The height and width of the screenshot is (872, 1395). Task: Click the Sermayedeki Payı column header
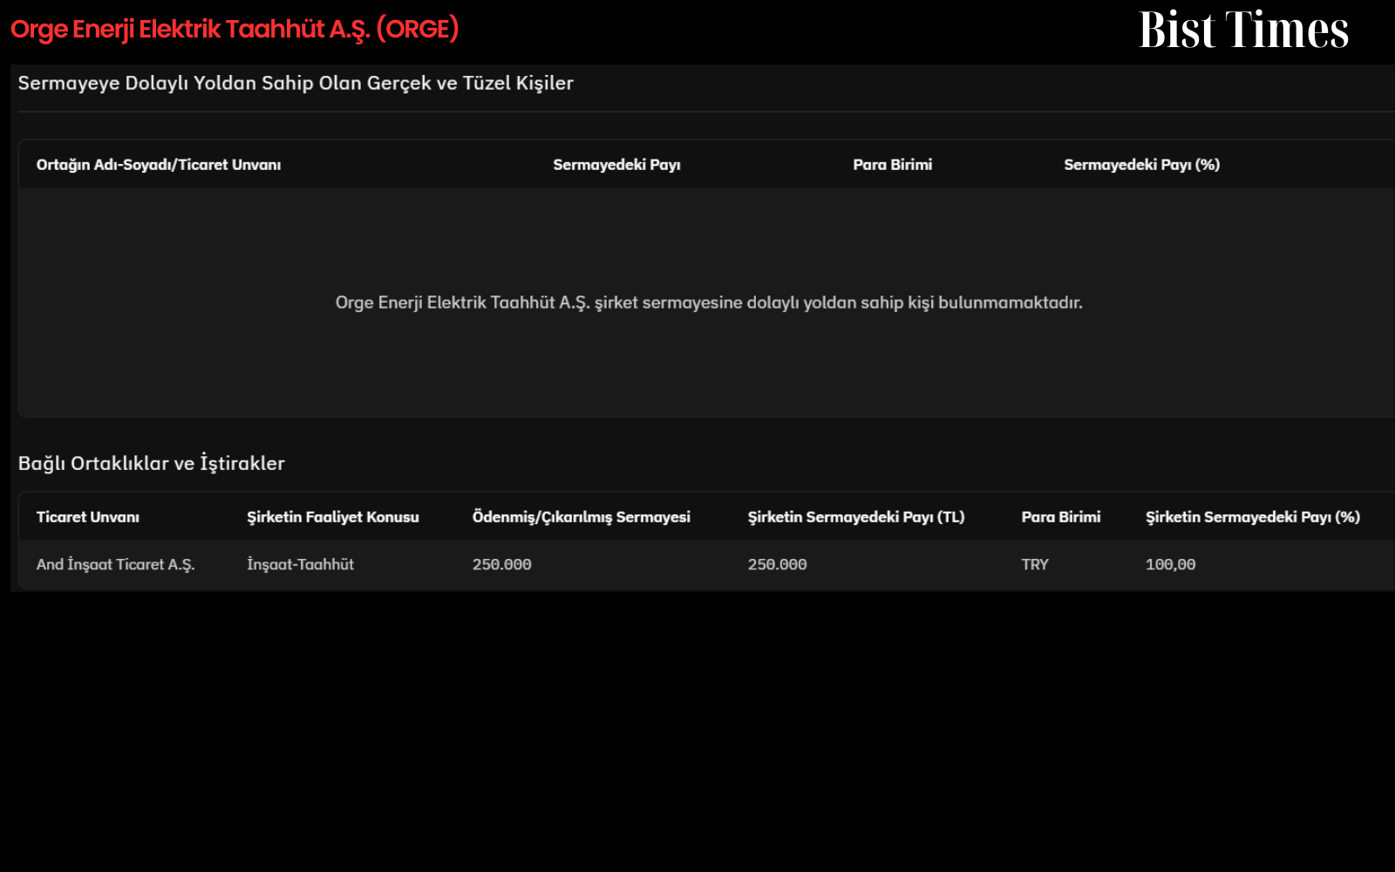click(616, 165)
